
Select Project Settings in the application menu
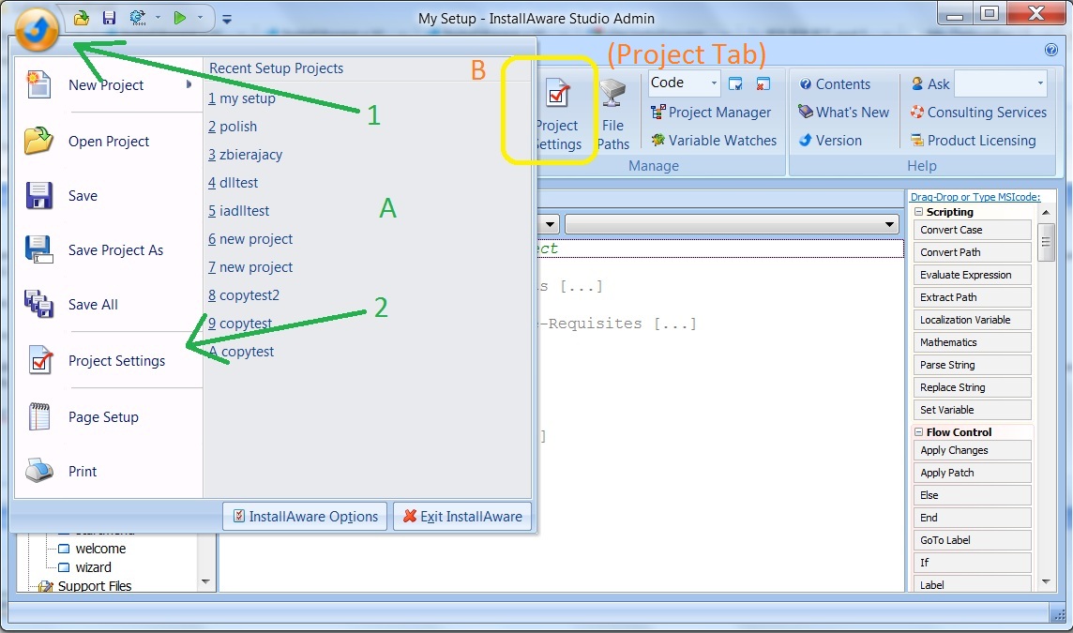[110, 361]
